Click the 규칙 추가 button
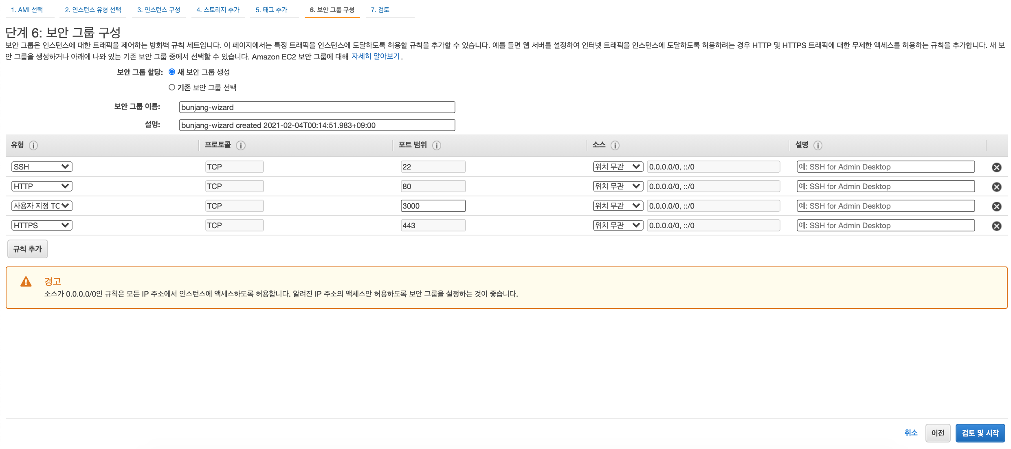Screen dimensions: 1011x449 [28, 249]
